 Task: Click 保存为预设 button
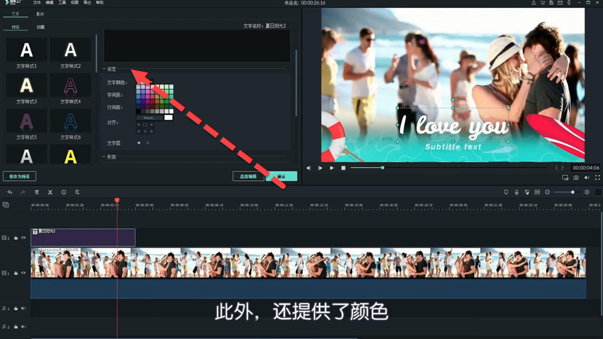tap(19, 177)
